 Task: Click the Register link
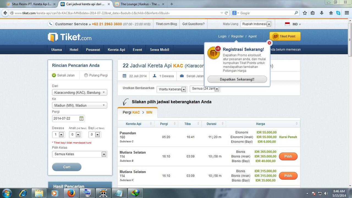237,36
